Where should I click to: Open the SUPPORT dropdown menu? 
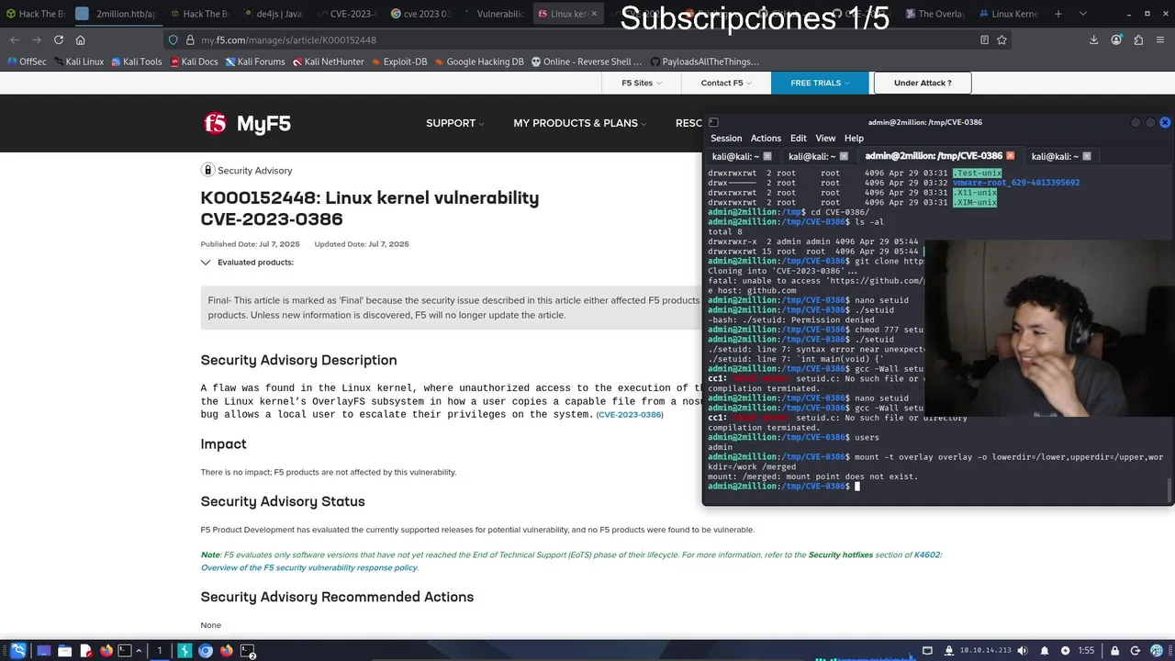(454, 123)
